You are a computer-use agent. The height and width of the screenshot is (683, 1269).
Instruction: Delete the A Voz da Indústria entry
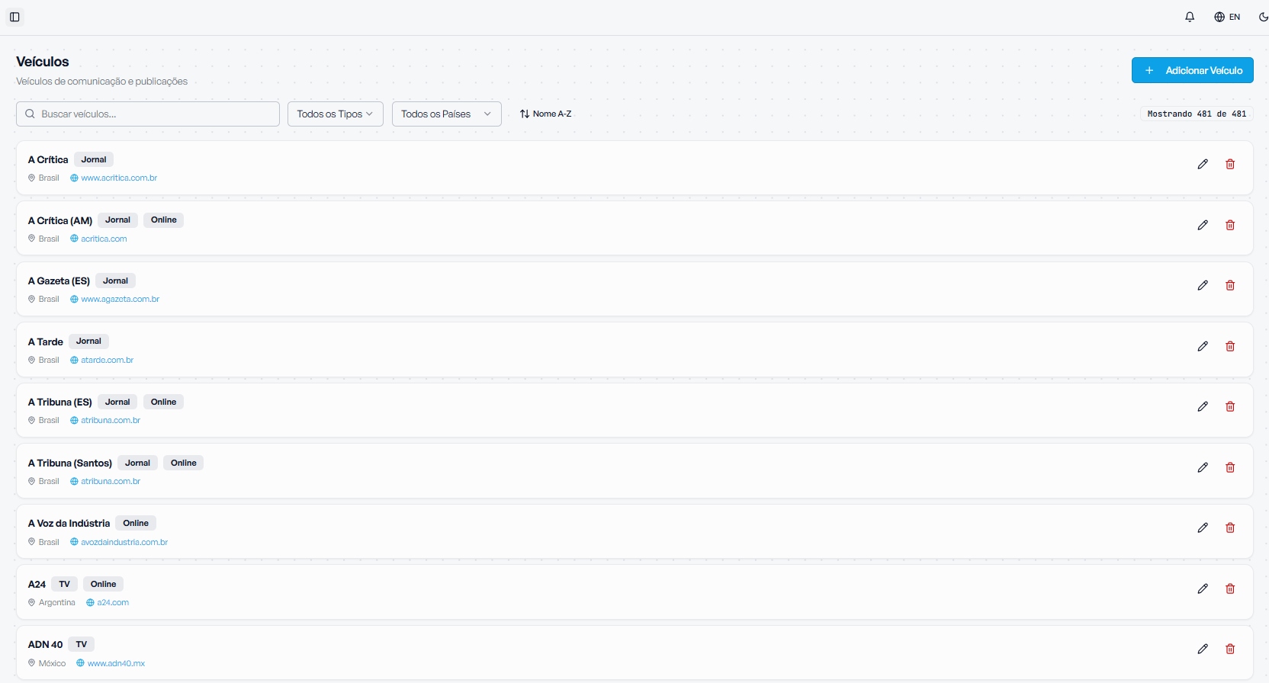[x=1230, y=527]
